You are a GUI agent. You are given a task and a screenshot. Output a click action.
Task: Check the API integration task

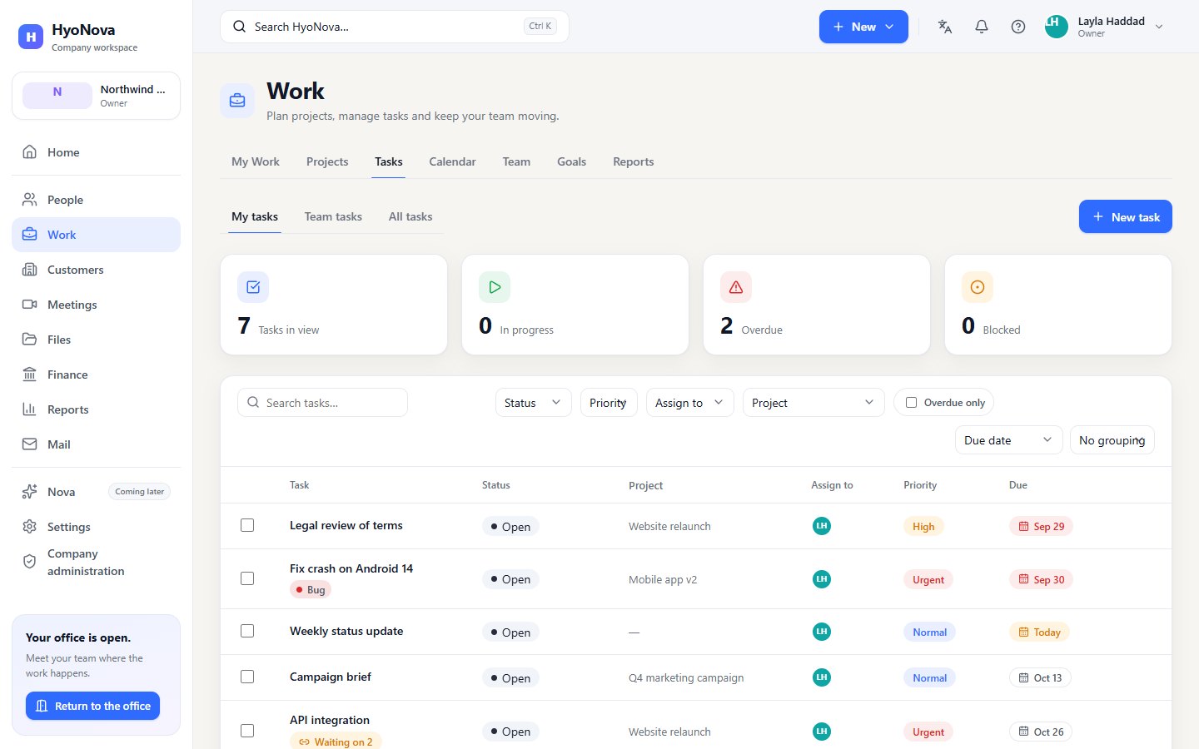click(247, 731)
